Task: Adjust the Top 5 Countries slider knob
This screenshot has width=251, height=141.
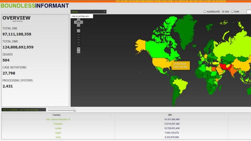Action: click(75, 111)
